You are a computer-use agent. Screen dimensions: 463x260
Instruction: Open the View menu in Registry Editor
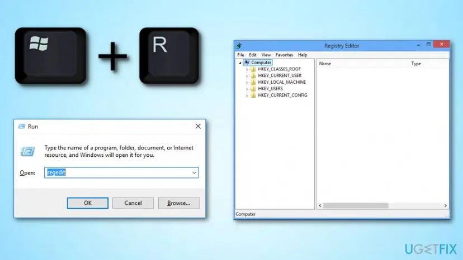coord(266,55)
